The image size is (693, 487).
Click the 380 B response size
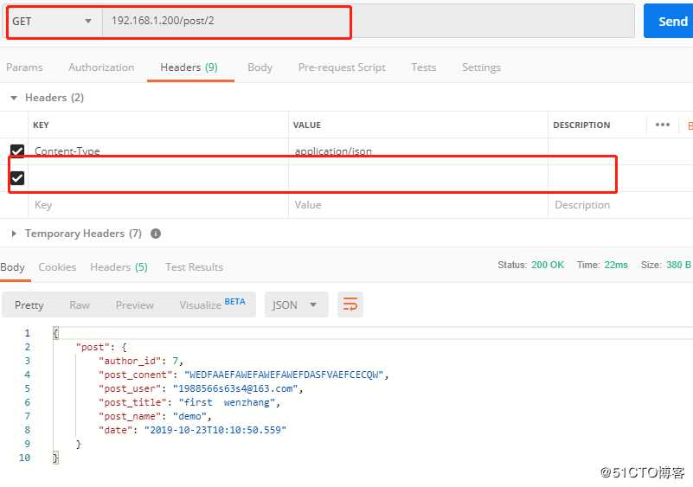pyautogui.click(x=678, y=265)
